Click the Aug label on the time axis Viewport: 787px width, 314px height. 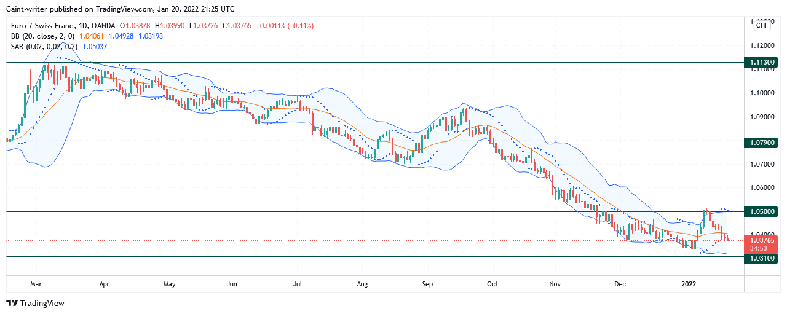tap(362, 285)
